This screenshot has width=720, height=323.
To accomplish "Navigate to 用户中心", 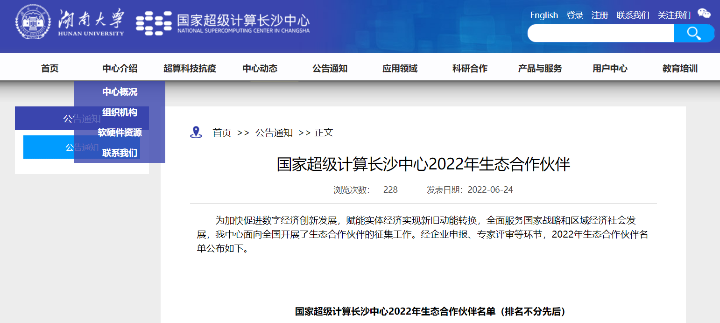I will click(610, 69).
